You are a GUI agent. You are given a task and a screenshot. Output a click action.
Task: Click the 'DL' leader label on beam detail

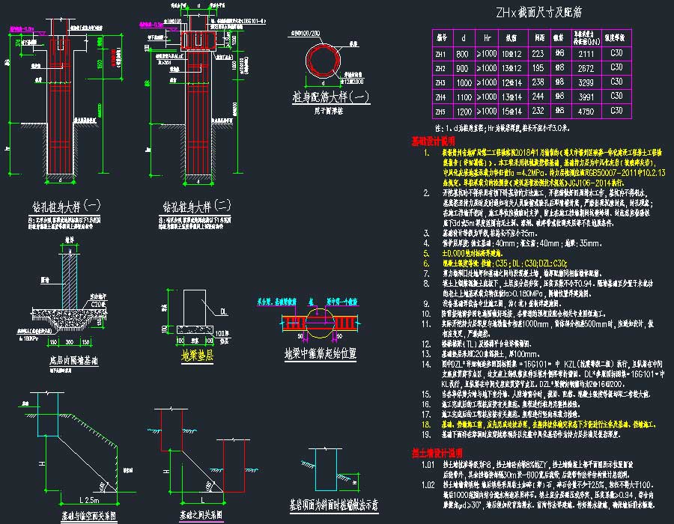point(222,309)
